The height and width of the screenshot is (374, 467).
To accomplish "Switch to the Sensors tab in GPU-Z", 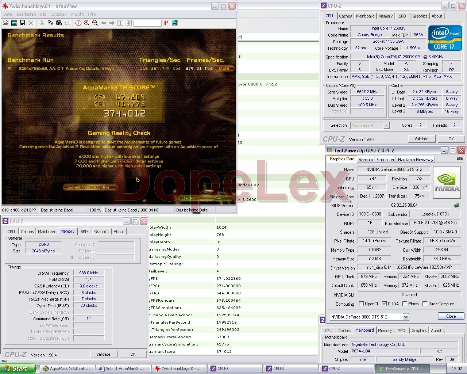I will (x=366, y=159).
